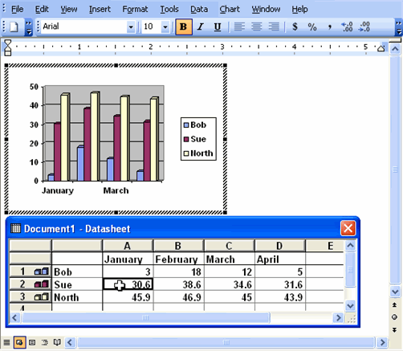Viewport: 403px width, 351px height.
Task: Open the View menu
Action: 69,9
